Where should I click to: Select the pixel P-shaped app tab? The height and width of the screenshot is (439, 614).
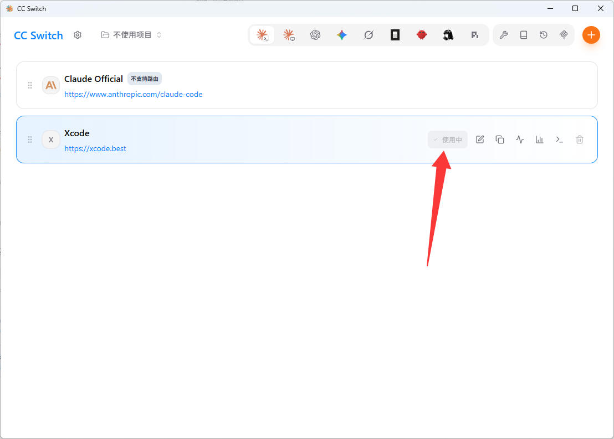[x=474, y=35]
